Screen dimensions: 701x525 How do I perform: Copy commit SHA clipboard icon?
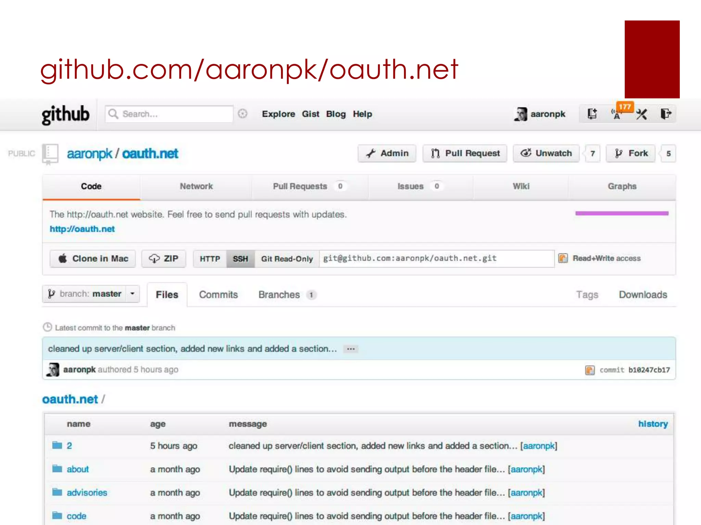(590, 370)
